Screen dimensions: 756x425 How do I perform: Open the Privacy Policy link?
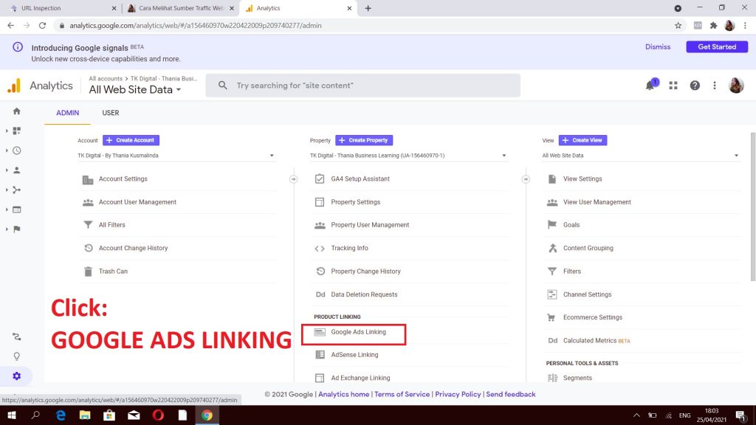[x=458, y=394]
